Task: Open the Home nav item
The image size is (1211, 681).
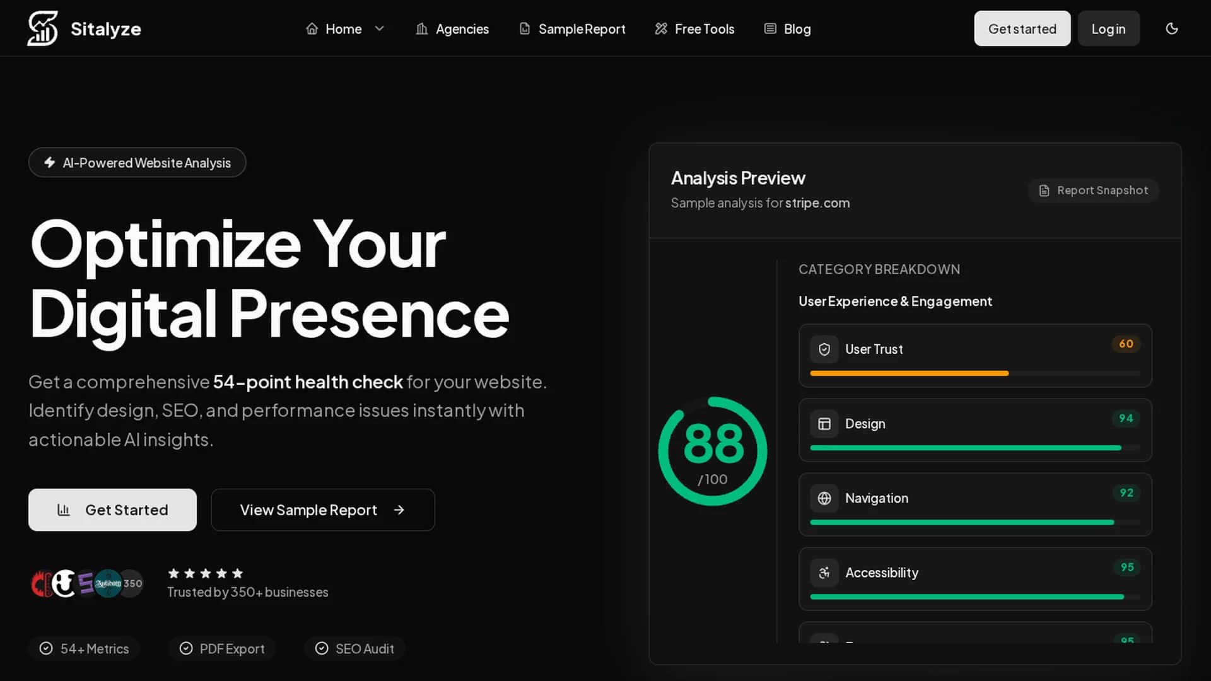Action: [x=344, y=28]
